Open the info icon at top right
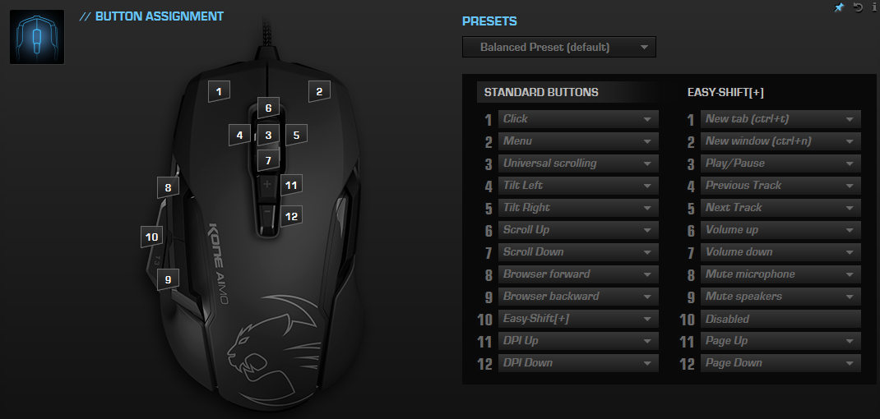Viewport: 880px width, 419px height. tap(874, 7)
